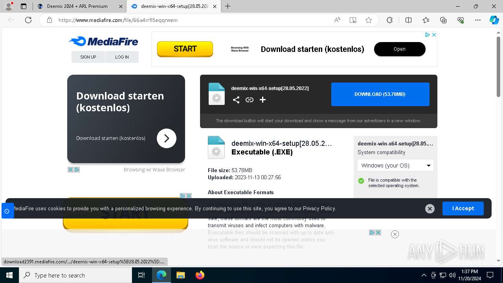The width and height of the screenshot is (503, 283).
Task: Click the Open button in banner ad
Action: (x=400, y=49)
